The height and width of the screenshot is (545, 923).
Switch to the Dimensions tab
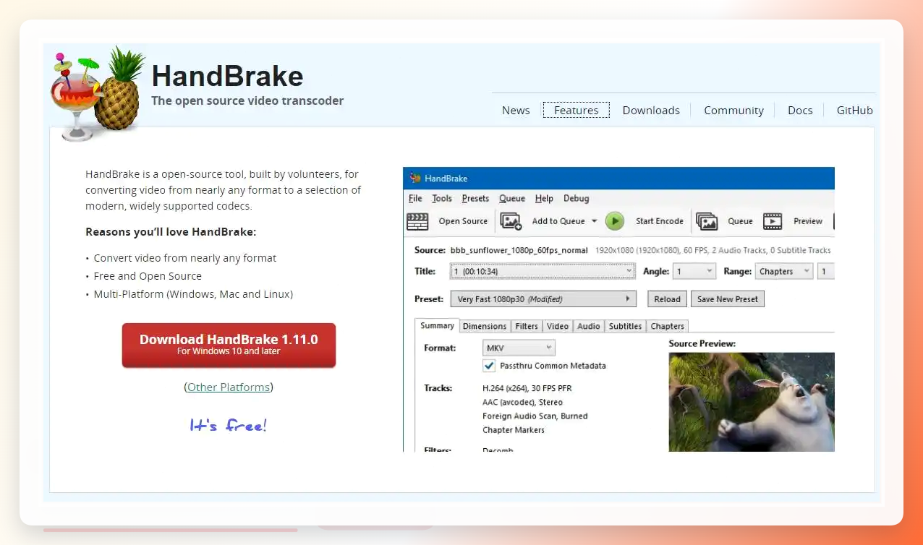tap(485, 327)
